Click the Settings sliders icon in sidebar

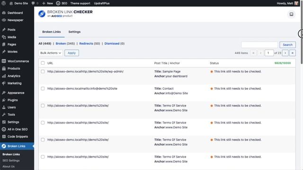point(4,122)
